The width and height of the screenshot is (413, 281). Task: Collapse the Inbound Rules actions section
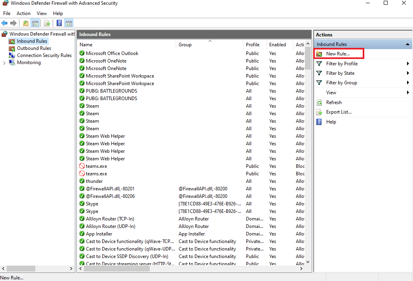[407, 44]
